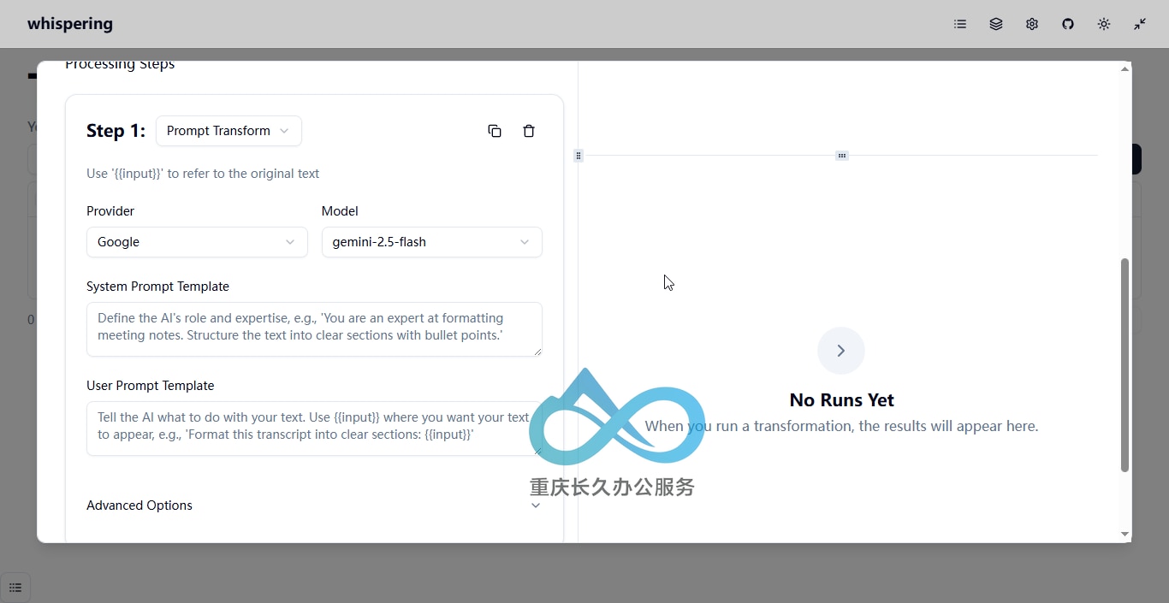The image size is (1169, 603).
Task: Click the 'User Prompt Template' label
Action: [x=150, y=386]
